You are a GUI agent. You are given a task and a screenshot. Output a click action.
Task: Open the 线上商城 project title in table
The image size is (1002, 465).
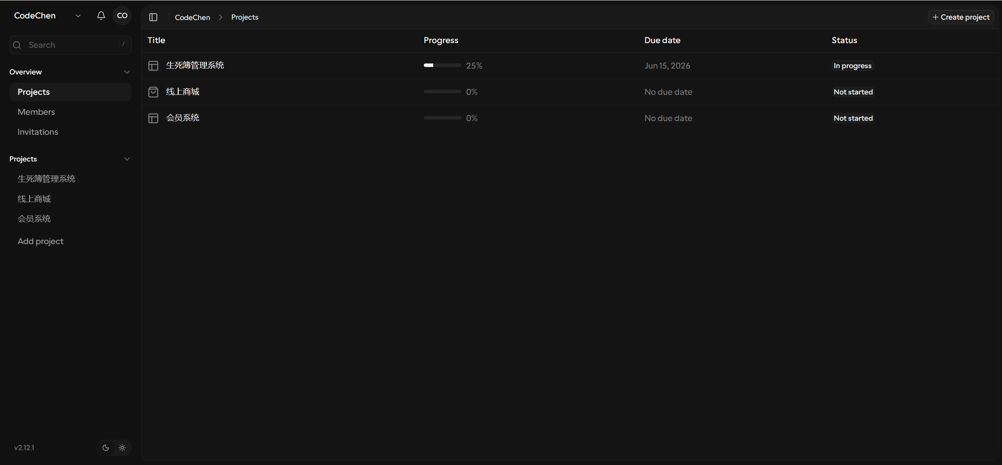tap(183, 92)
